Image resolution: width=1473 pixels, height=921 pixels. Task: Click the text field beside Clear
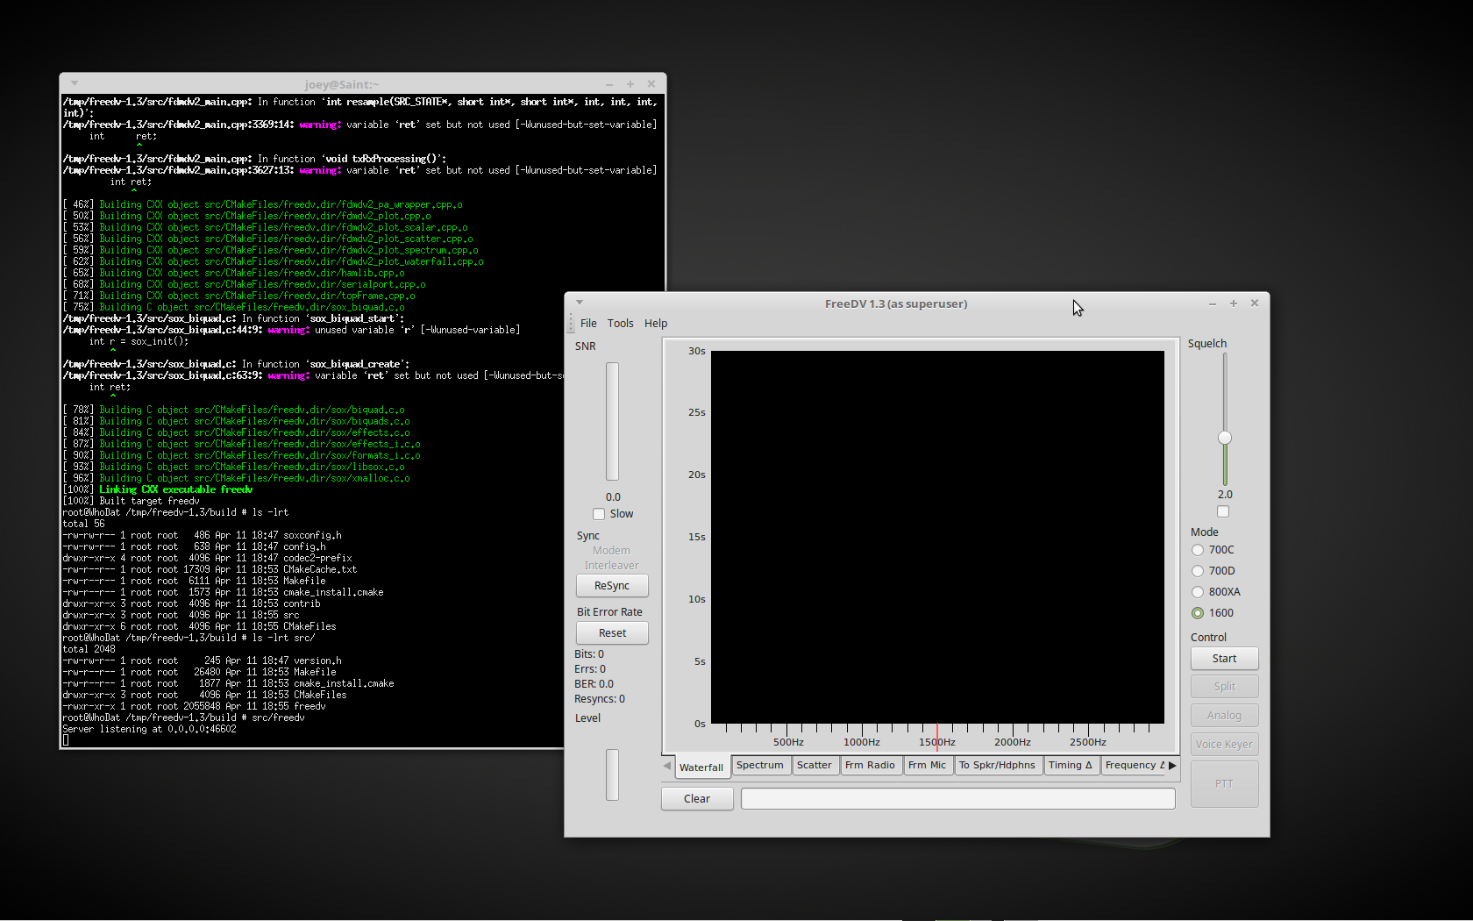coord(957,799)
